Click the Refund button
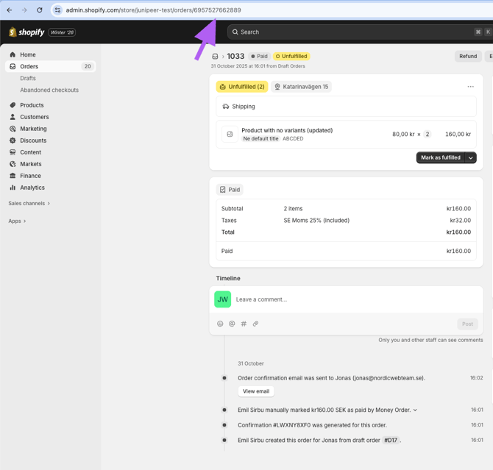The width and height of the screenshot is (493, 470). tap(468, 56)
